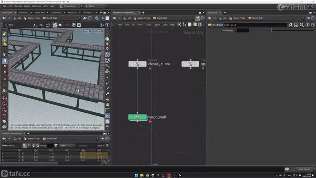The width and height of the screenshot is (316, 178).
Task: Open File Explorer from Windows taskbar
Action: pyautogui.click(x=142, y=175)
